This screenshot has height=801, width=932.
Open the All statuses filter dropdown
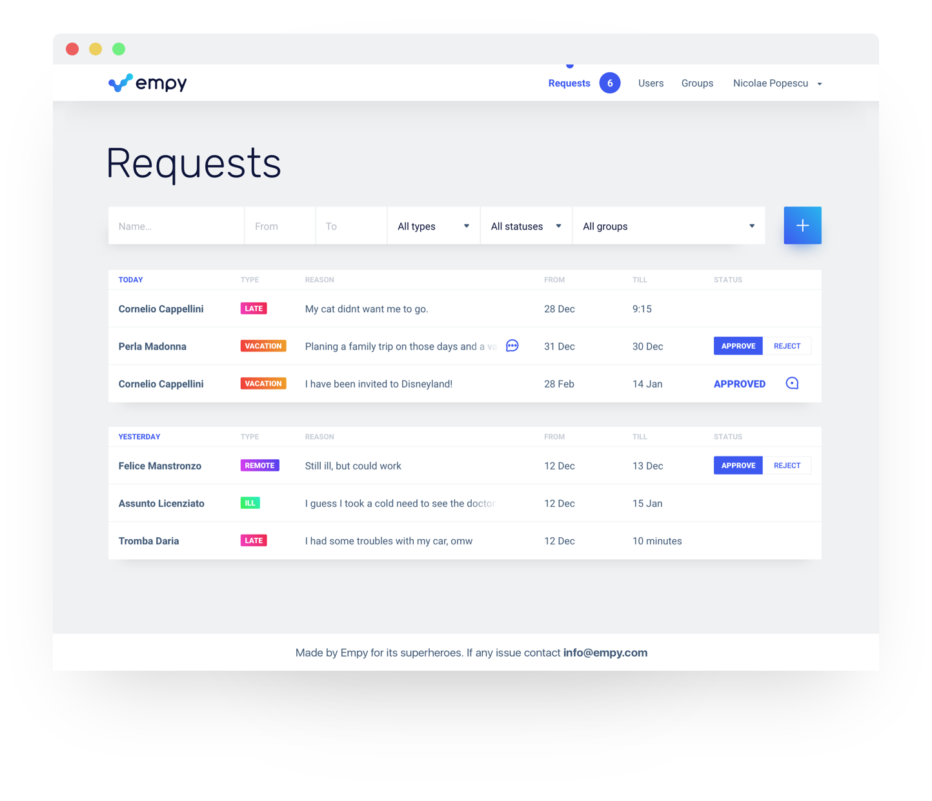pyautogui.click(x=525, y=226)
